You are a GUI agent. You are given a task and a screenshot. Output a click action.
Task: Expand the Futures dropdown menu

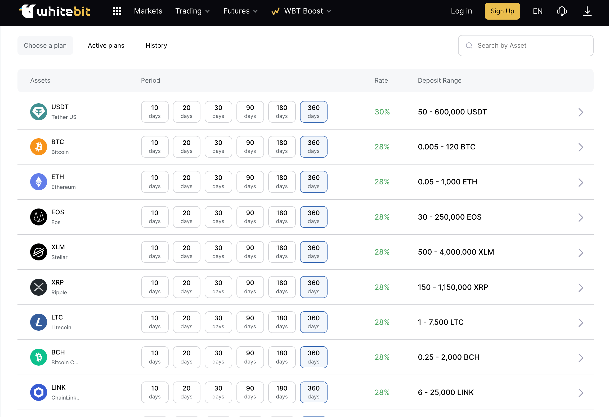pos(240,11)
